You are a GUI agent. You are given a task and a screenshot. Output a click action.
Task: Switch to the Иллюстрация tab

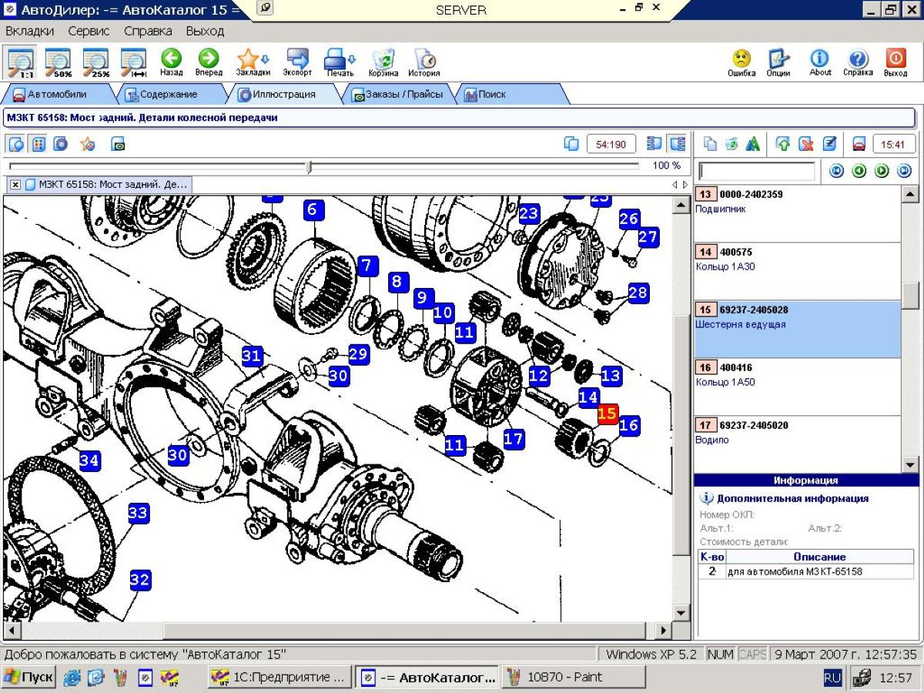[284, 94]
